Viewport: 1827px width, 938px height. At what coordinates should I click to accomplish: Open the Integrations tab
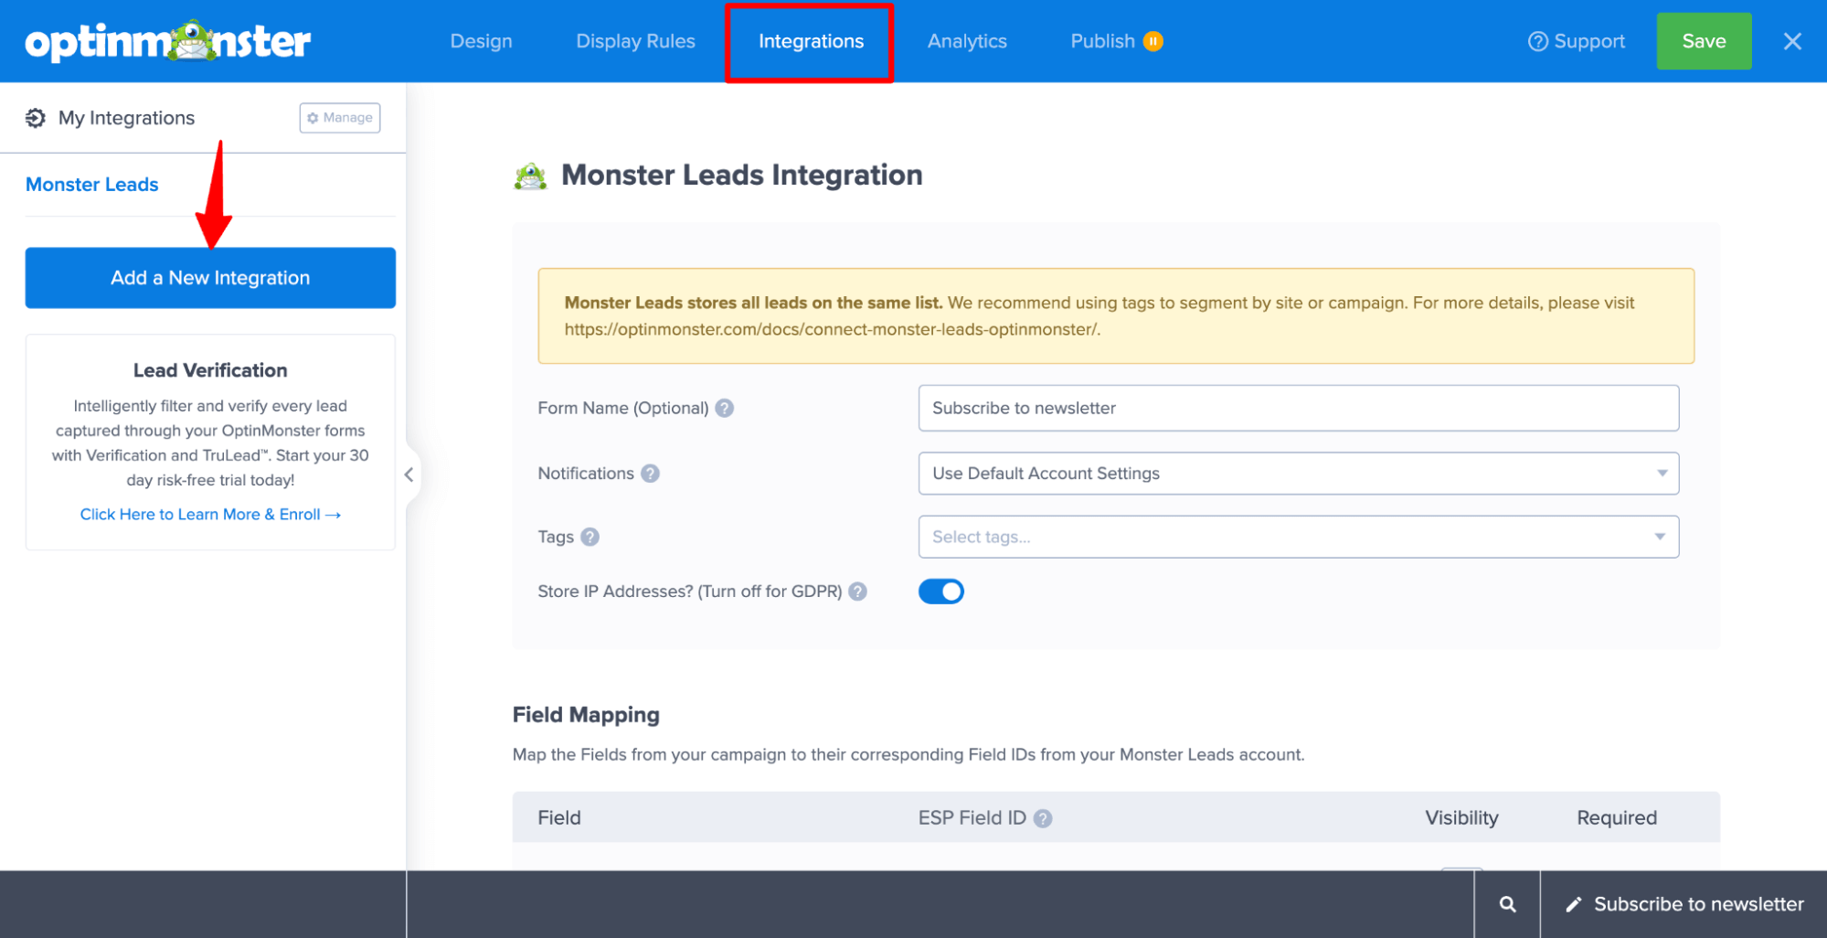[811, 41]
